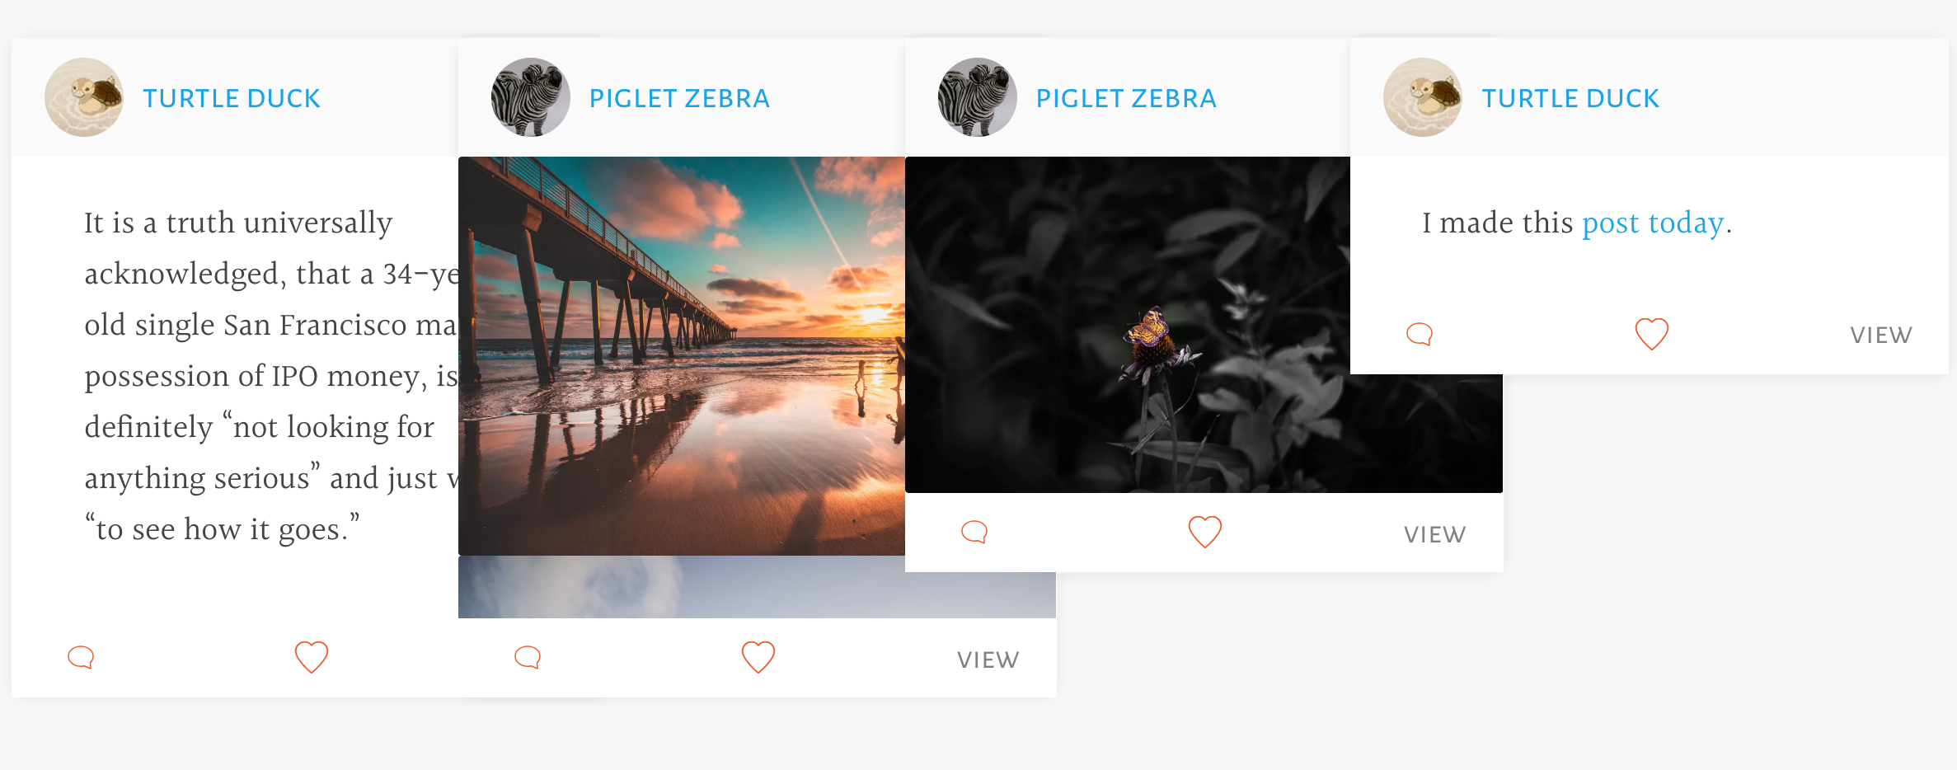Click zebra avatar on the butterfly post
This screenshot has height=770, width=1957.
978,97
